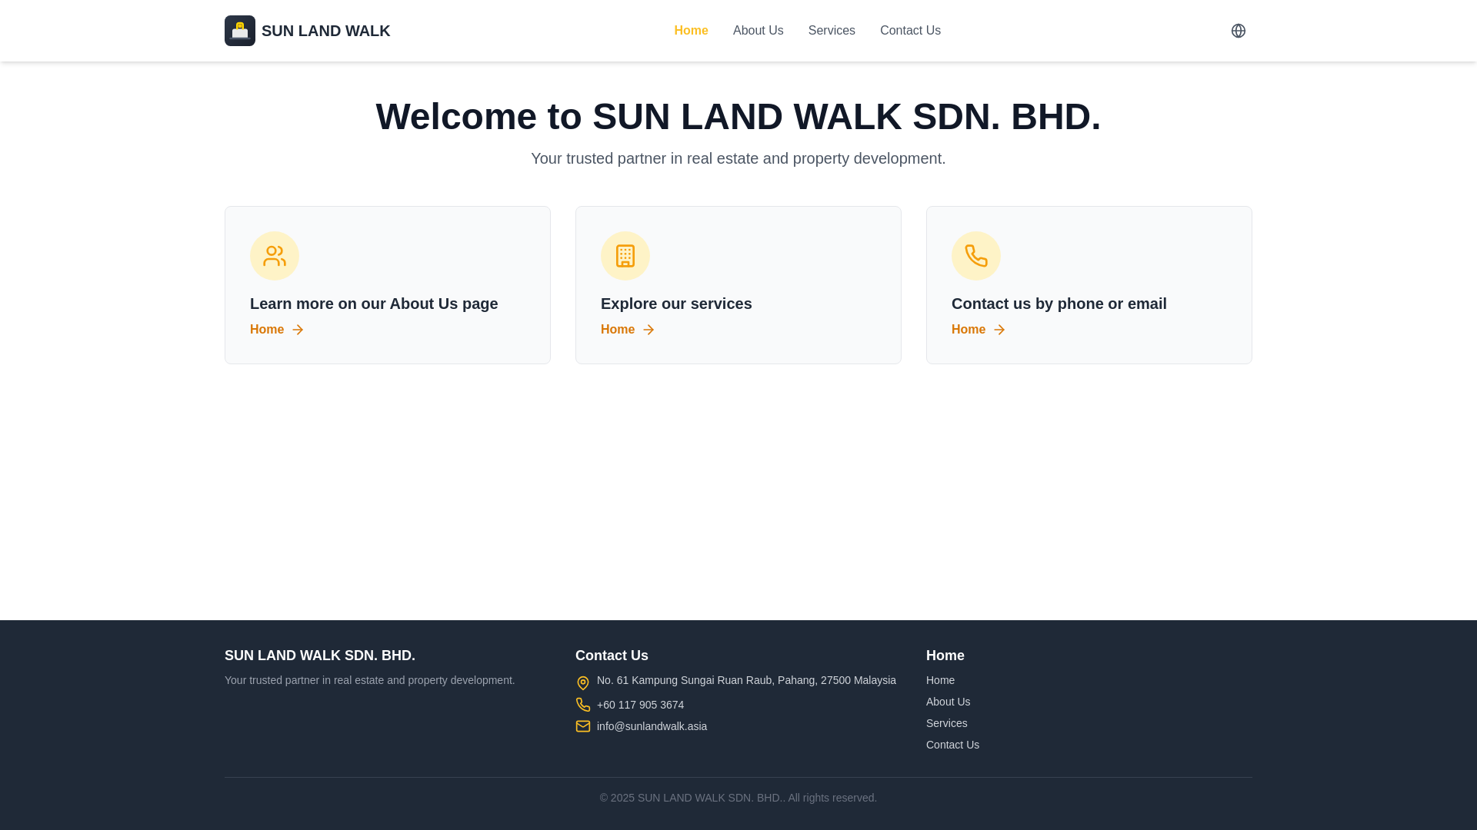
Task: Go to About Us in top navigation
Action: pyautogui.click(x=758, y=31)
